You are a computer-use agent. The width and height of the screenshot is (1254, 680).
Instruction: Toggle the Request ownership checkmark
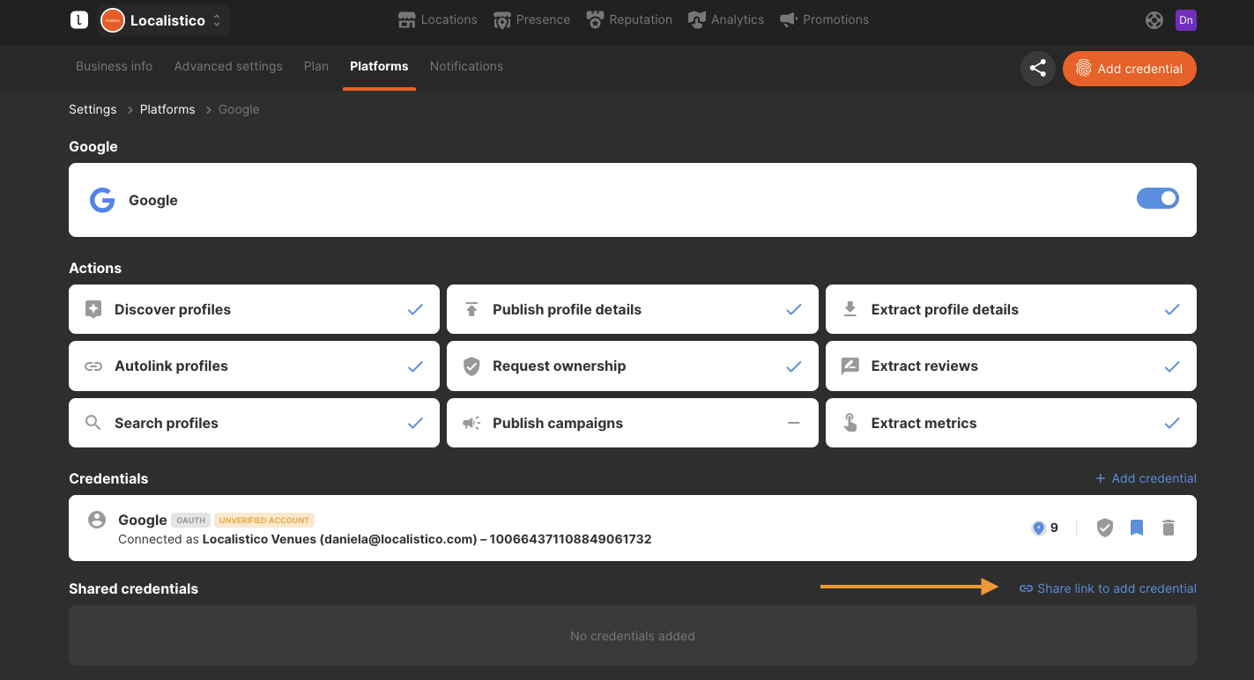794,366
